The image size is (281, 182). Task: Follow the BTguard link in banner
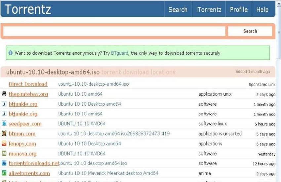120,53
